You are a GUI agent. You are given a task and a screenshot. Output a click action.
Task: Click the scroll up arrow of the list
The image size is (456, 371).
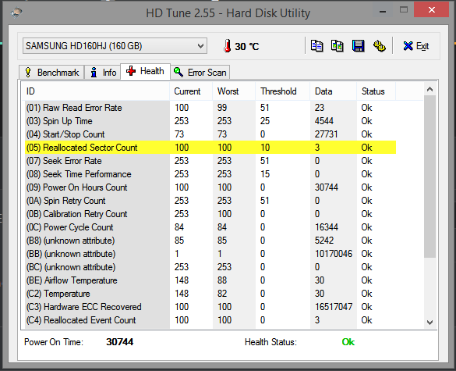429,89
